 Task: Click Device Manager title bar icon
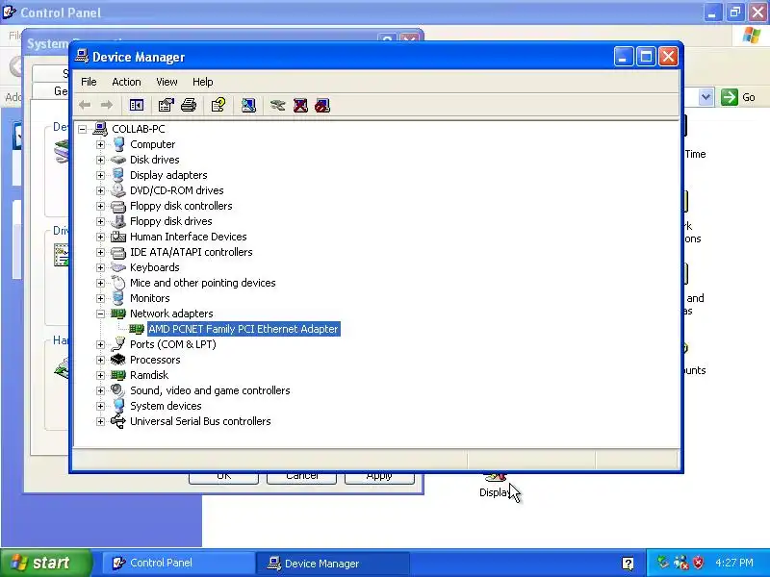pos(82,57)
